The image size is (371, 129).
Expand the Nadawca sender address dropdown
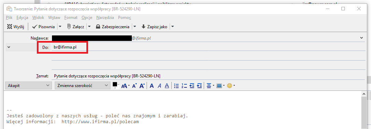coord(361,37)
